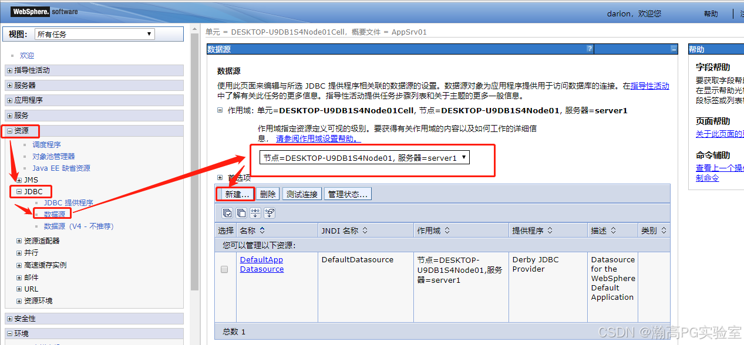Collapse the 资源 section
The width and height of the screenshot is (744, 345).
[x=9, y=131]
